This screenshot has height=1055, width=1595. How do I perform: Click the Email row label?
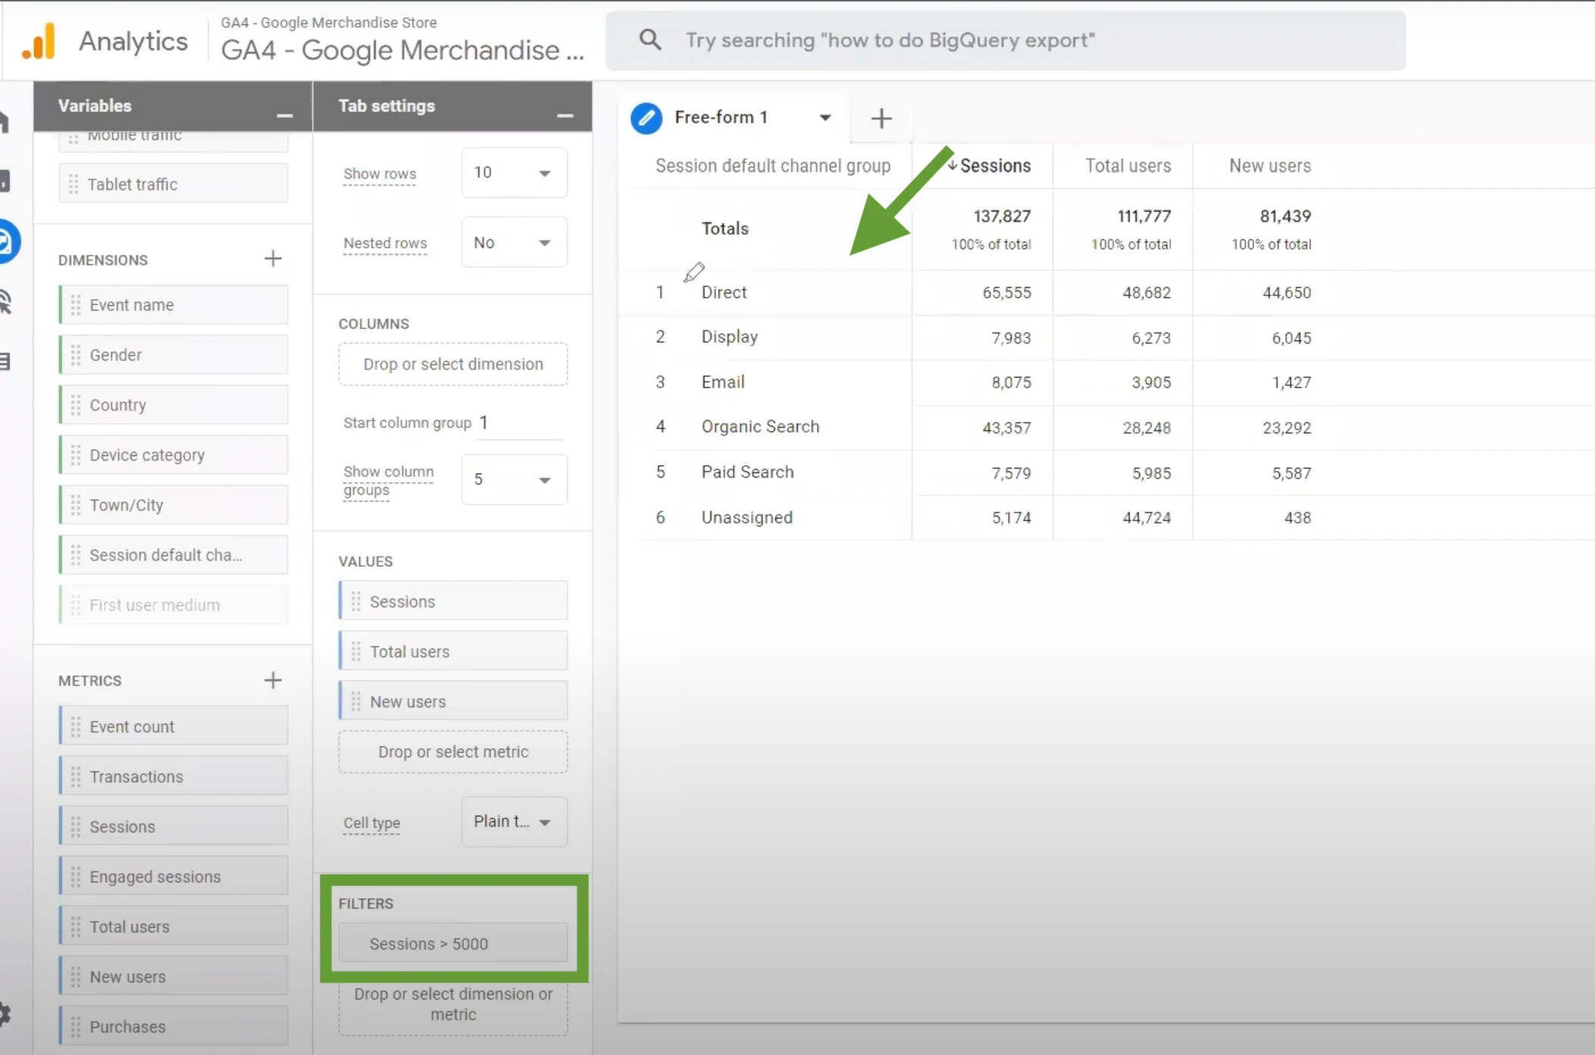[722, 382]
